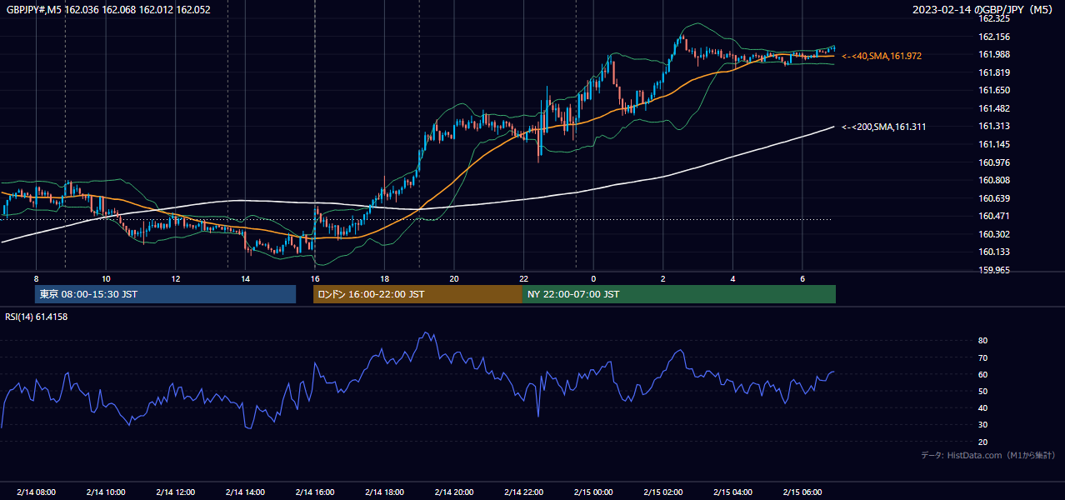Click hour label 10 under price chart
The width and height of the screenshot is (1065, 500).
[106, 278]
